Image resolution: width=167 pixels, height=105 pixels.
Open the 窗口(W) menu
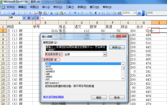(x=94, y=7)
